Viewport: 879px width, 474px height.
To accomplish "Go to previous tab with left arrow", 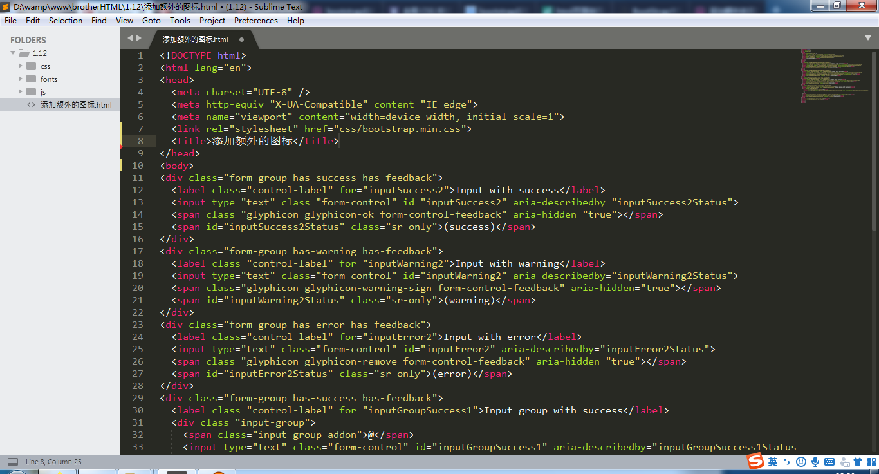I will 129,39.
